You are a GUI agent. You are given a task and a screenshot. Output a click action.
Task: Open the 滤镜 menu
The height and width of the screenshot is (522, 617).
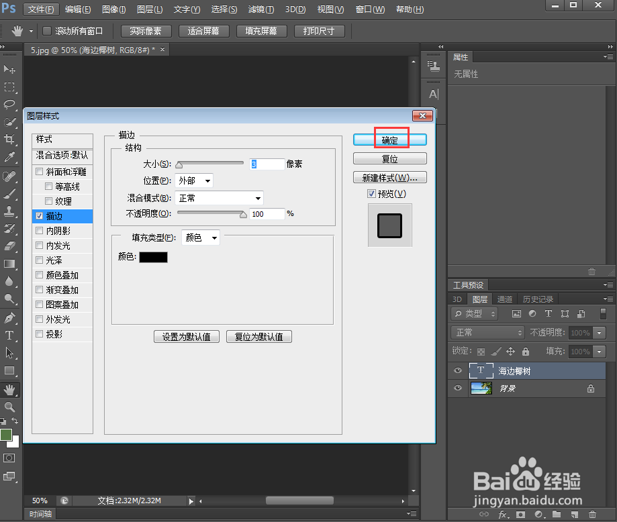[261, 9]
